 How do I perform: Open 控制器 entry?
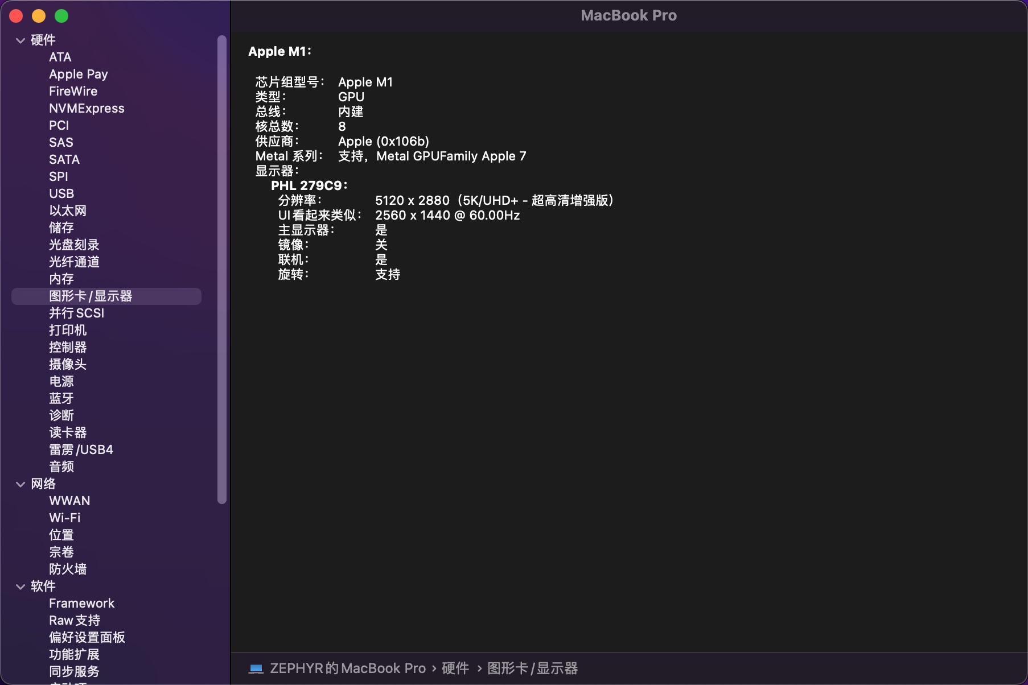68,348
